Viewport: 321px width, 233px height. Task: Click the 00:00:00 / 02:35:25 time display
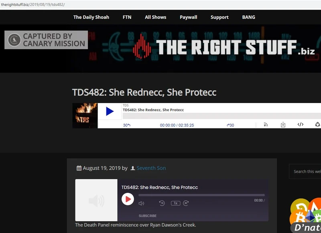coord(177,125)
